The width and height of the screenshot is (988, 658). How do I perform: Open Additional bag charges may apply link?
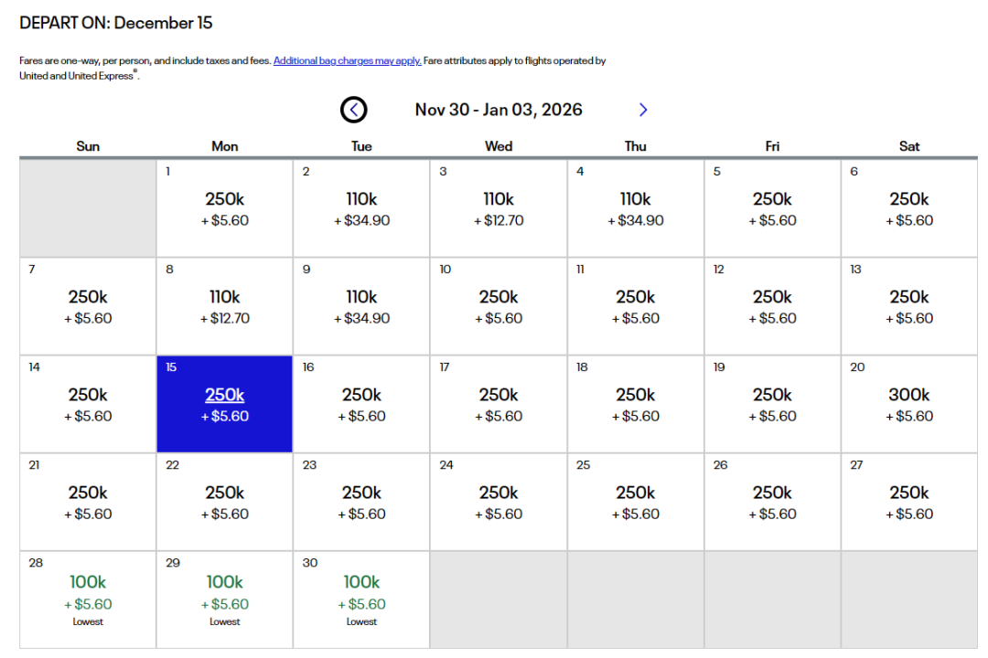pos(348,61)
